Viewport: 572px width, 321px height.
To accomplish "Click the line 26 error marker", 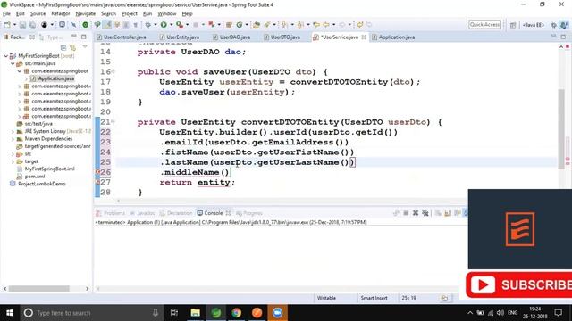I will [97, 172].
